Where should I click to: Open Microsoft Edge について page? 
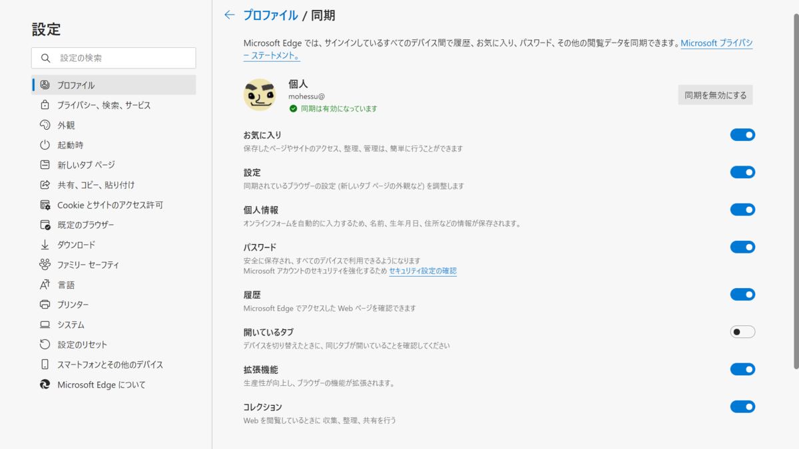pos(114,384)
